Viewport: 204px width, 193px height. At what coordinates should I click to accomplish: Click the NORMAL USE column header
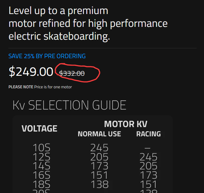tap(99, 134)
